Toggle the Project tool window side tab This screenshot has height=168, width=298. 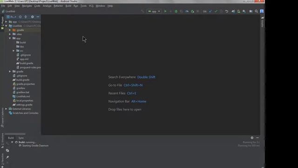tap(2, 23)
